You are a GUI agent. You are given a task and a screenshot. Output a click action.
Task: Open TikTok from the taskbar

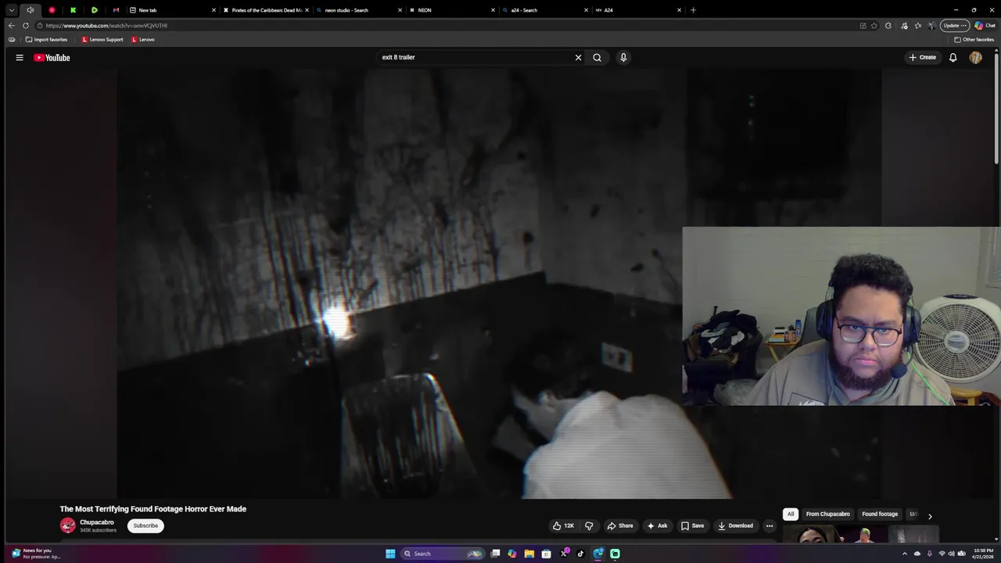[580, 554]
